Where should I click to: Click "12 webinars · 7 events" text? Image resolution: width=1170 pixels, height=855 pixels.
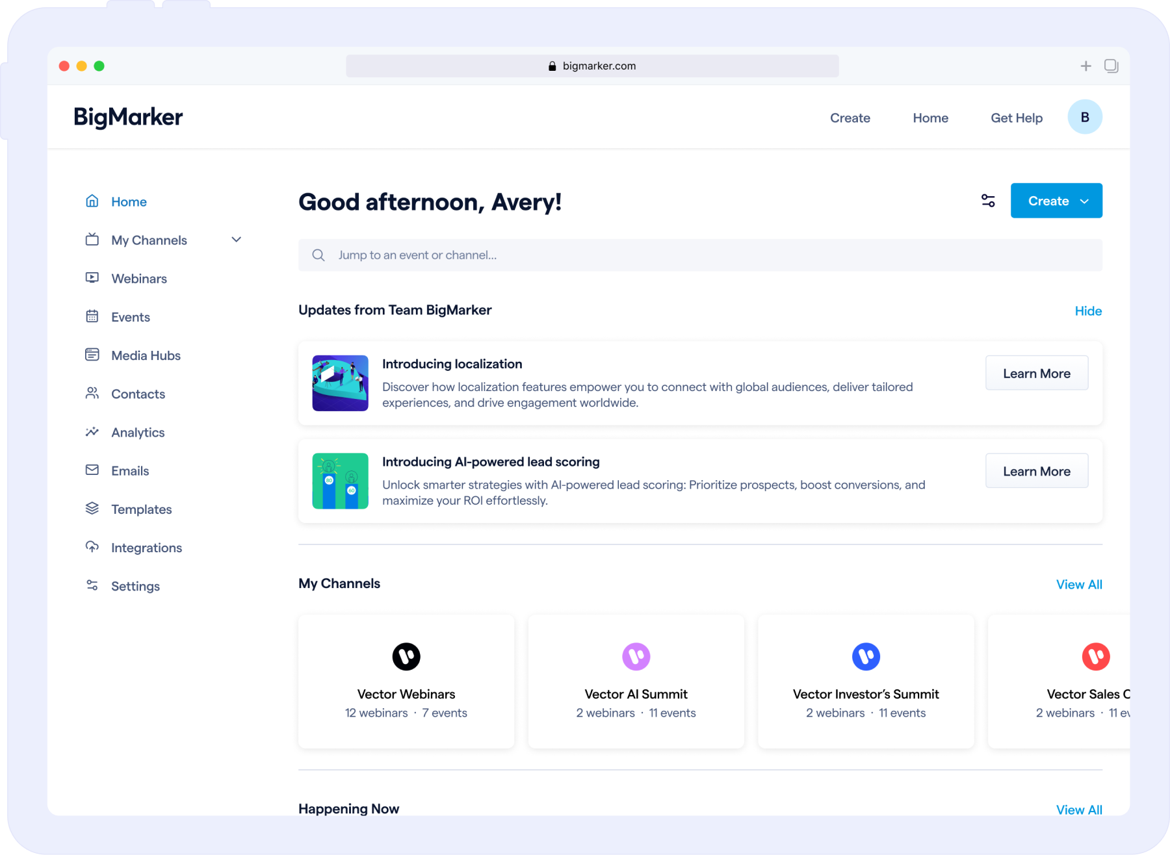(x=406, y=713)
